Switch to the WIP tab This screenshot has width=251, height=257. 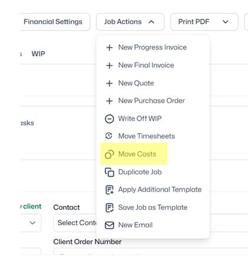(38, 54)
